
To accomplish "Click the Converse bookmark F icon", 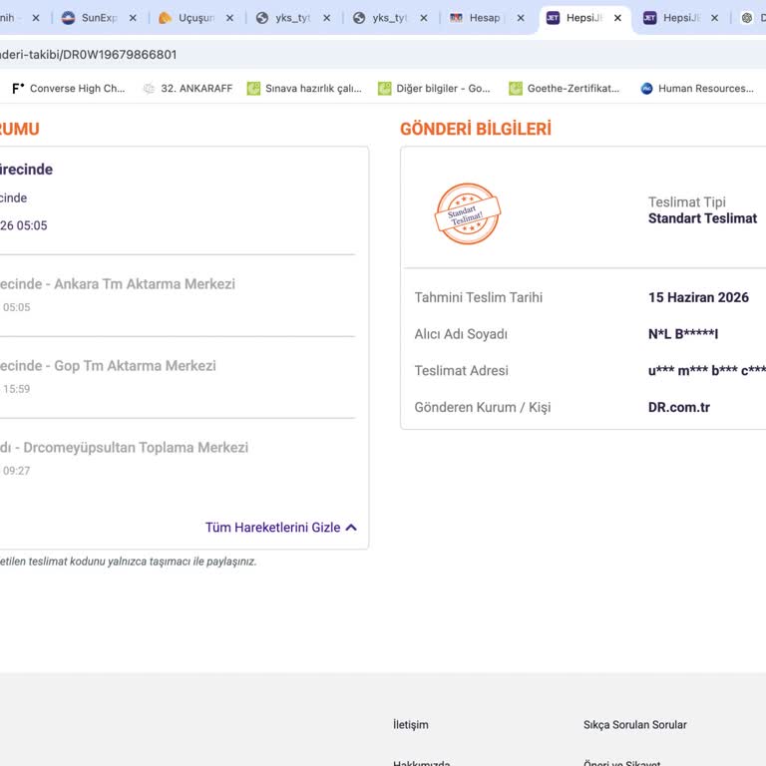I will tap(18, 89).
